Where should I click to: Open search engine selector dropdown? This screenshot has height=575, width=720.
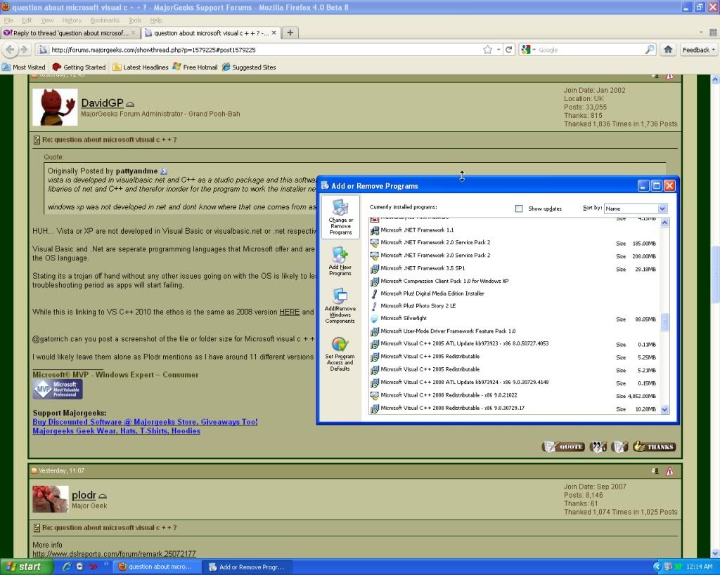tap(528, 50)
